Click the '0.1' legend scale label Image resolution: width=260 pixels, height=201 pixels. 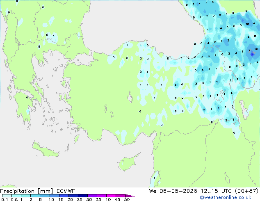pyautogui.click(x=5, y=199)
